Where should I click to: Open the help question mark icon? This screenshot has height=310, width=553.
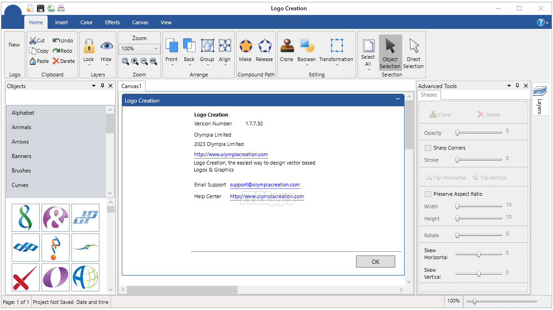point(540,22)
